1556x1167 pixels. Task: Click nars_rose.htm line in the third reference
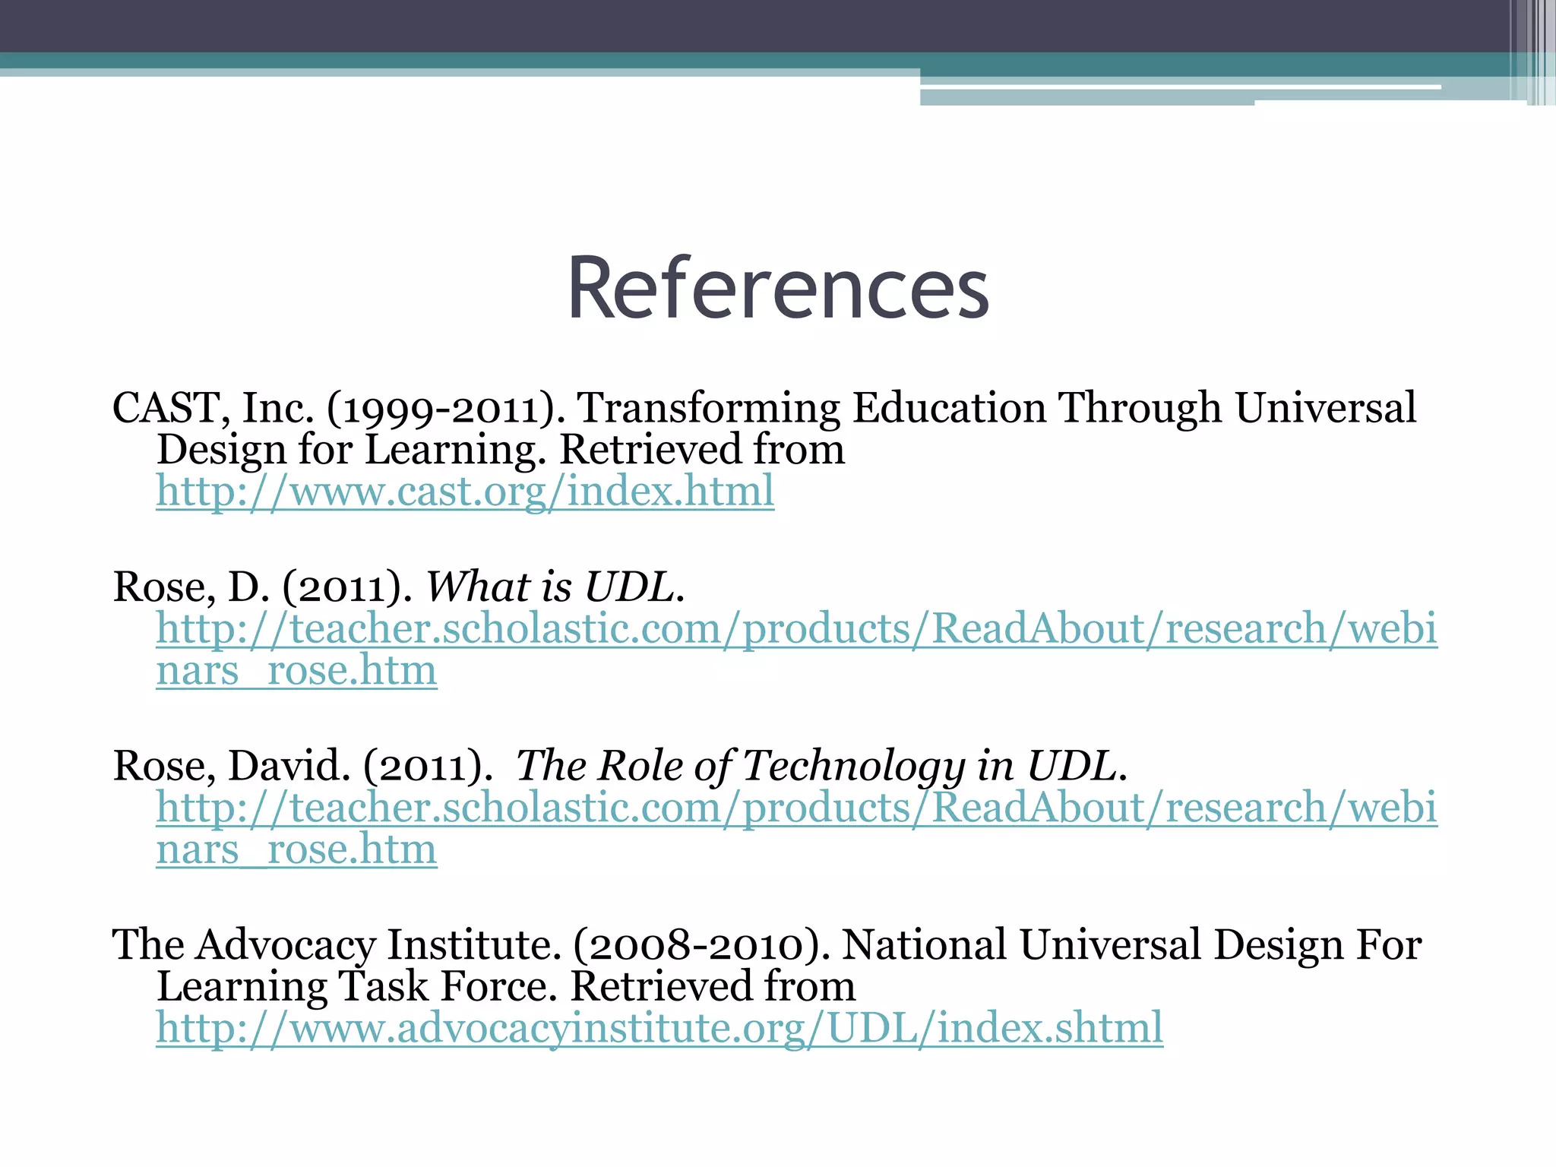click(x=296, y=849)
